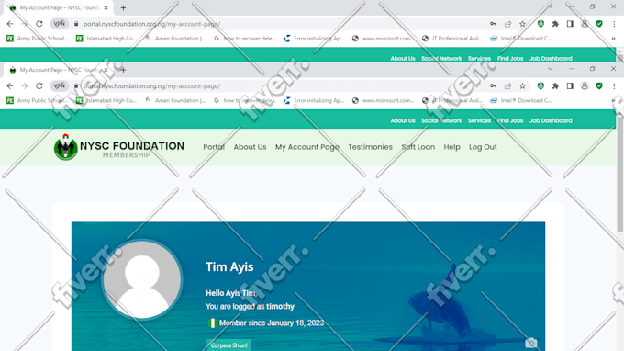
Task: Open a new tab in the background window
Action: [x=123, y=7]
